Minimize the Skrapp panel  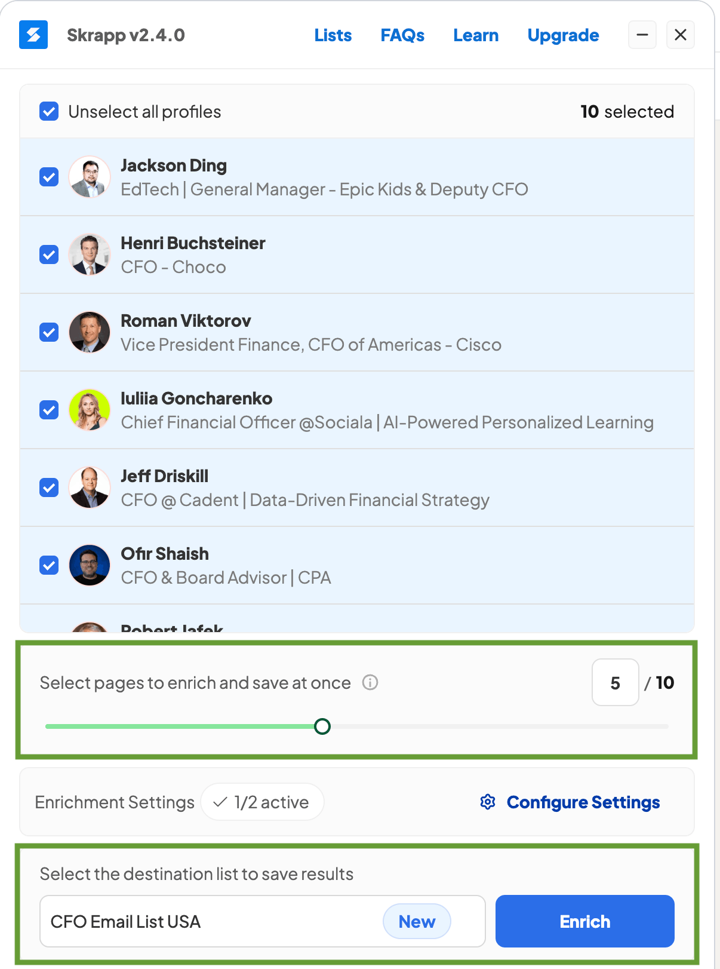(x=642, y=35)
